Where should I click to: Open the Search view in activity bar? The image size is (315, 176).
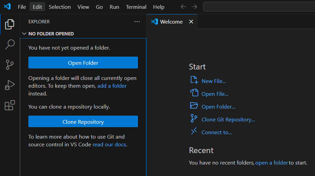click(x=10, y=44)
